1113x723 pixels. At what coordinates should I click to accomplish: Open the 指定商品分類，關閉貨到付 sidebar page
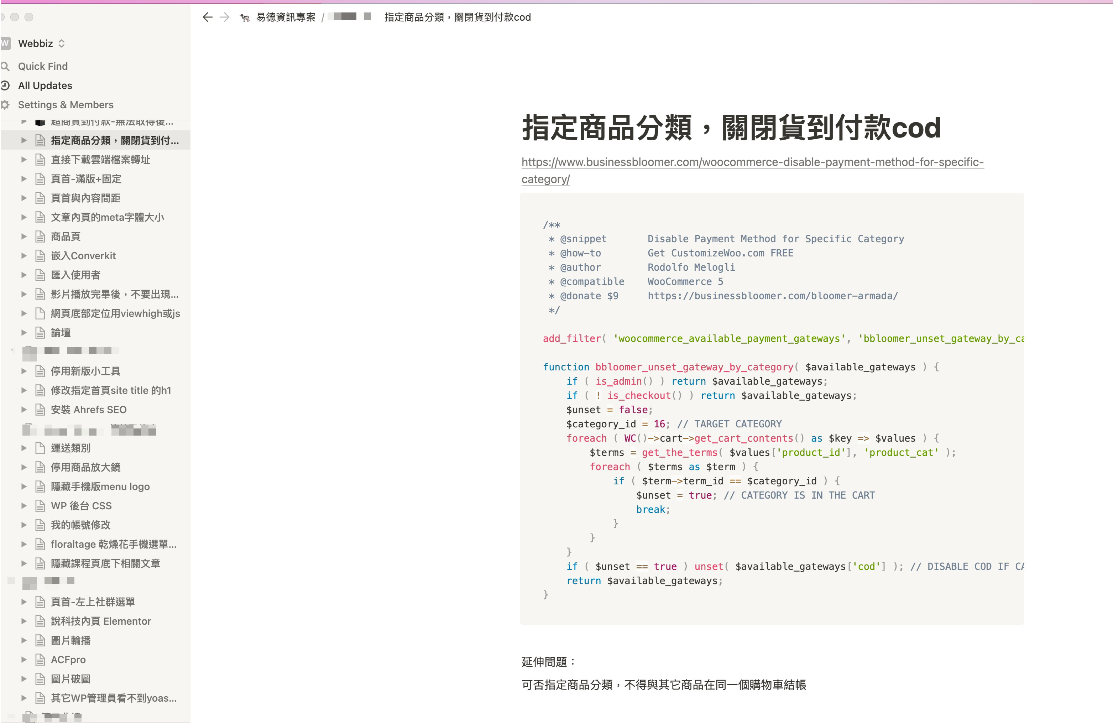click(115, 140)
